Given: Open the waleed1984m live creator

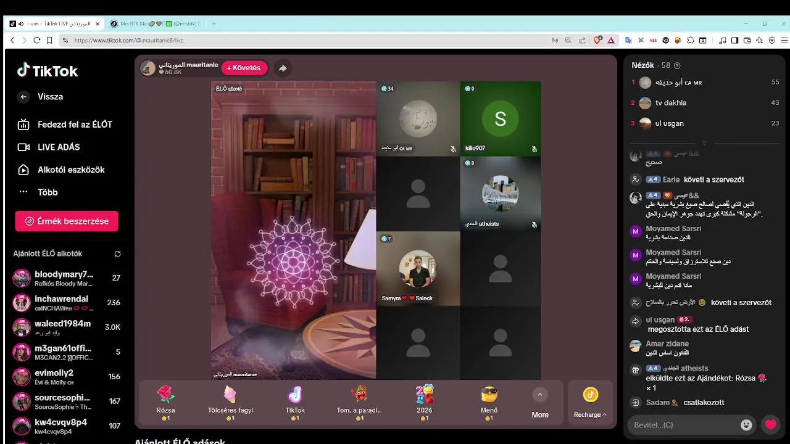Looking at the screenshot, I should click(67, 327).
